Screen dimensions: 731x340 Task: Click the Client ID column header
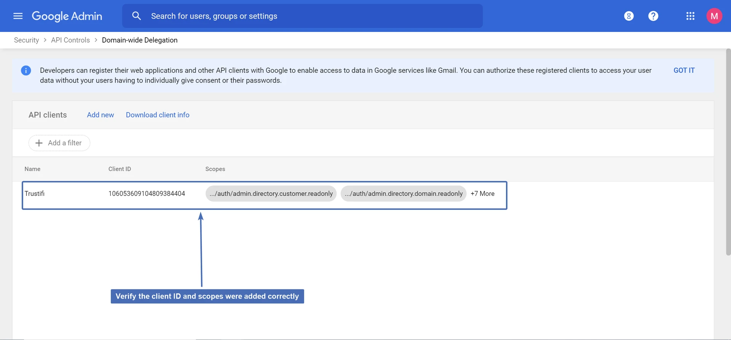tap(120, 169)
